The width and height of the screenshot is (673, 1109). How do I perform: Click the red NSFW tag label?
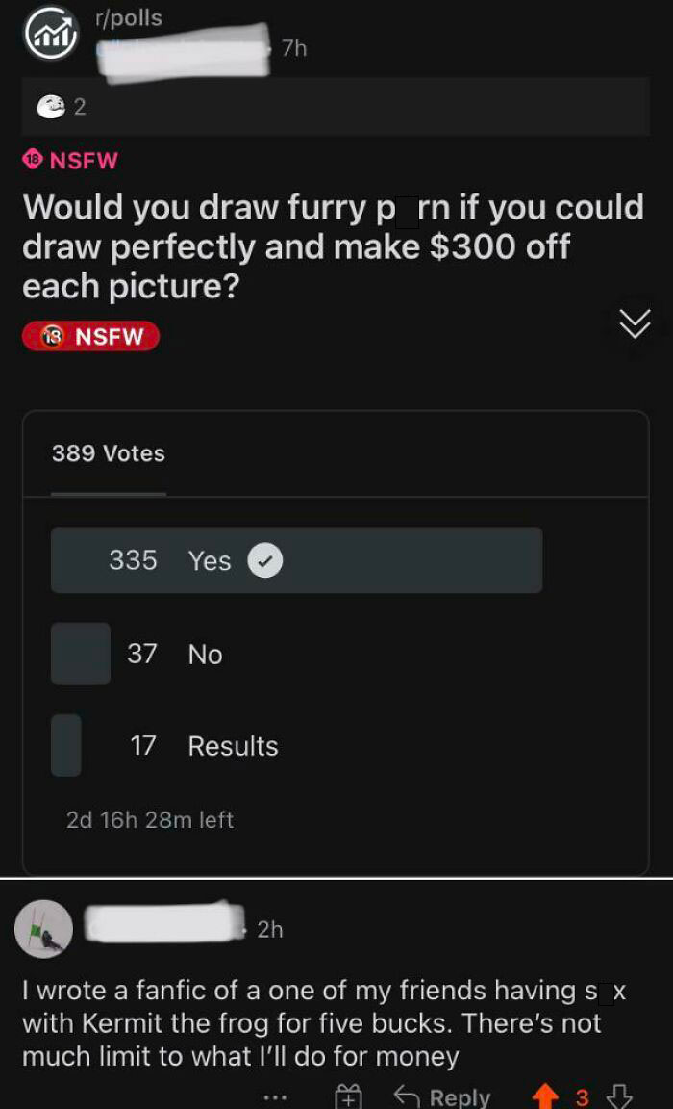pos(90,336)
